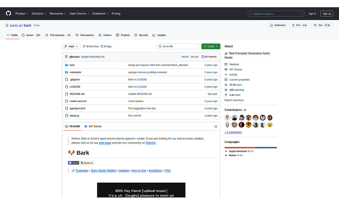Expand the Open Source menu

point(79,14)
